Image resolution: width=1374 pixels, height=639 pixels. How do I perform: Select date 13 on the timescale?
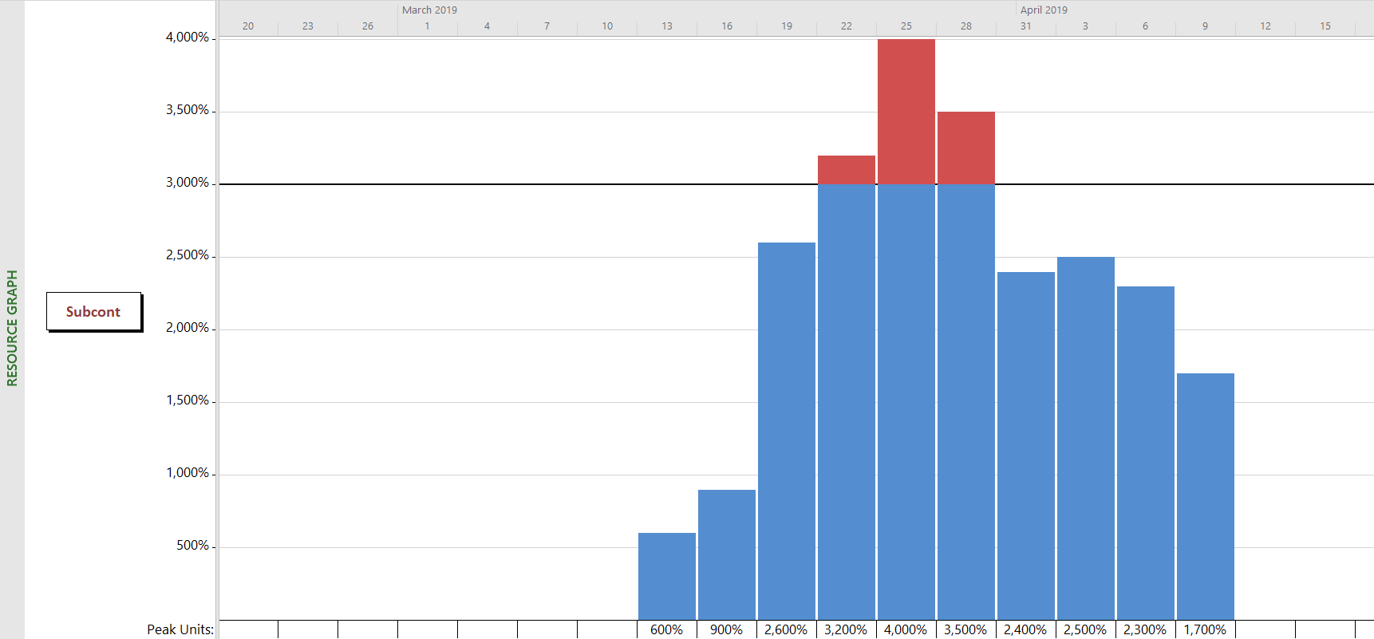pyautogui.click(x=667, y=26)
